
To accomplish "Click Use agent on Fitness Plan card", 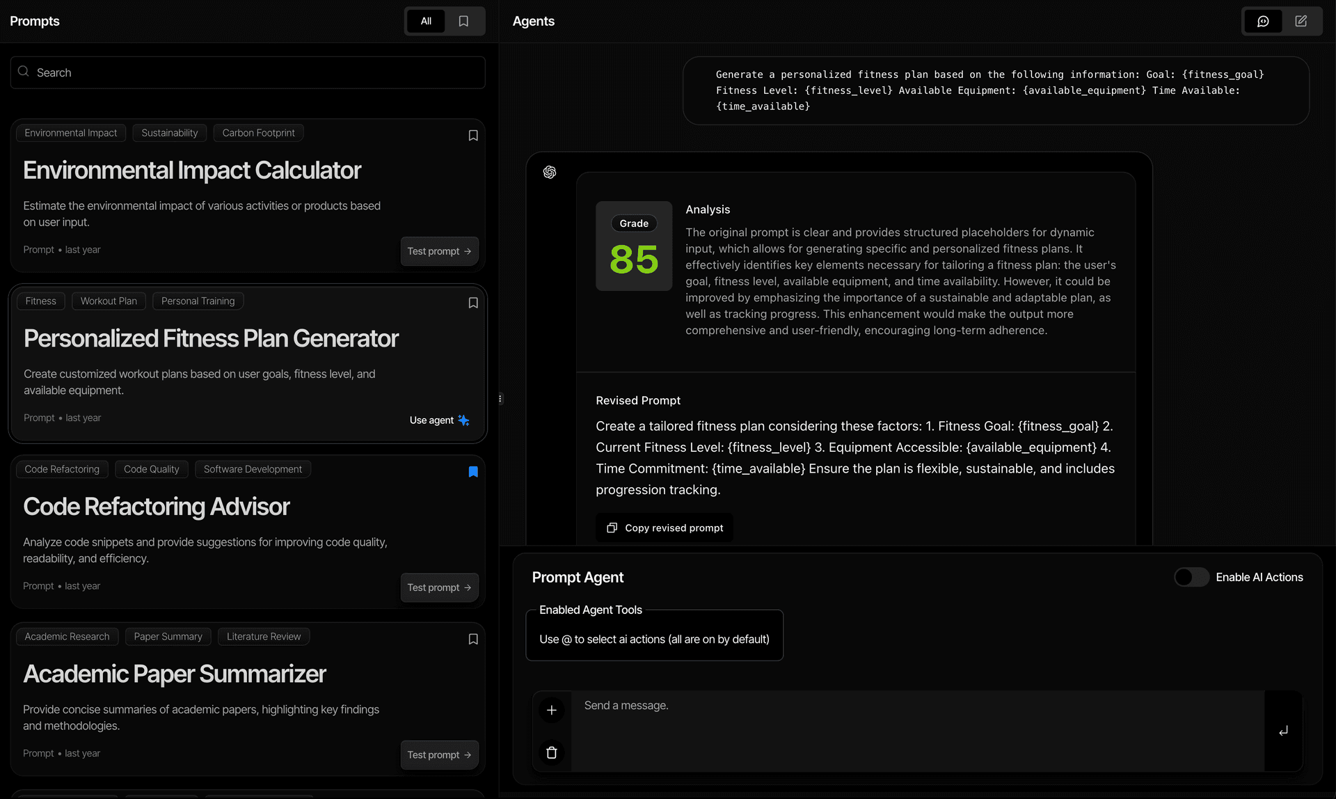I will [439, 420].
